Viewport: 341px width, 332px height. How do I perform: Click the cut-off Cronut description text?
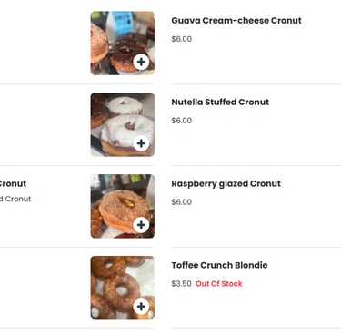[15, 199]
